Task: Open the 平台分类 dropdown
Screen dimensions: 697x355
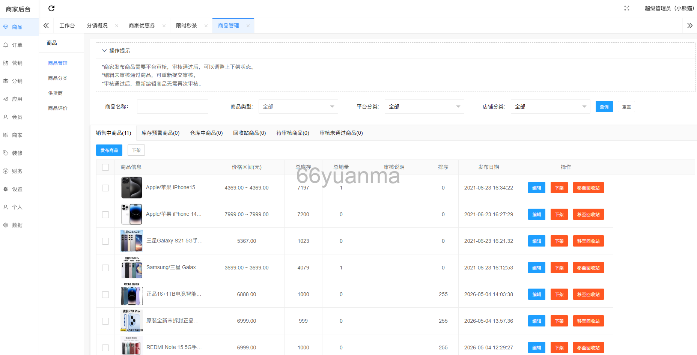Action: pyautogui.click(x=425, y=107)
